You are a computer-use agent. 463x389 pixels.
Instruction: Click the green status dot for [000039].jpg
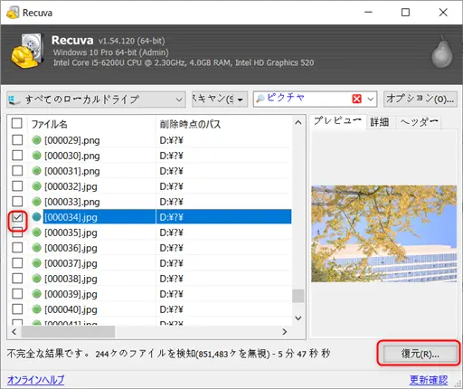(x=36, y=294)
